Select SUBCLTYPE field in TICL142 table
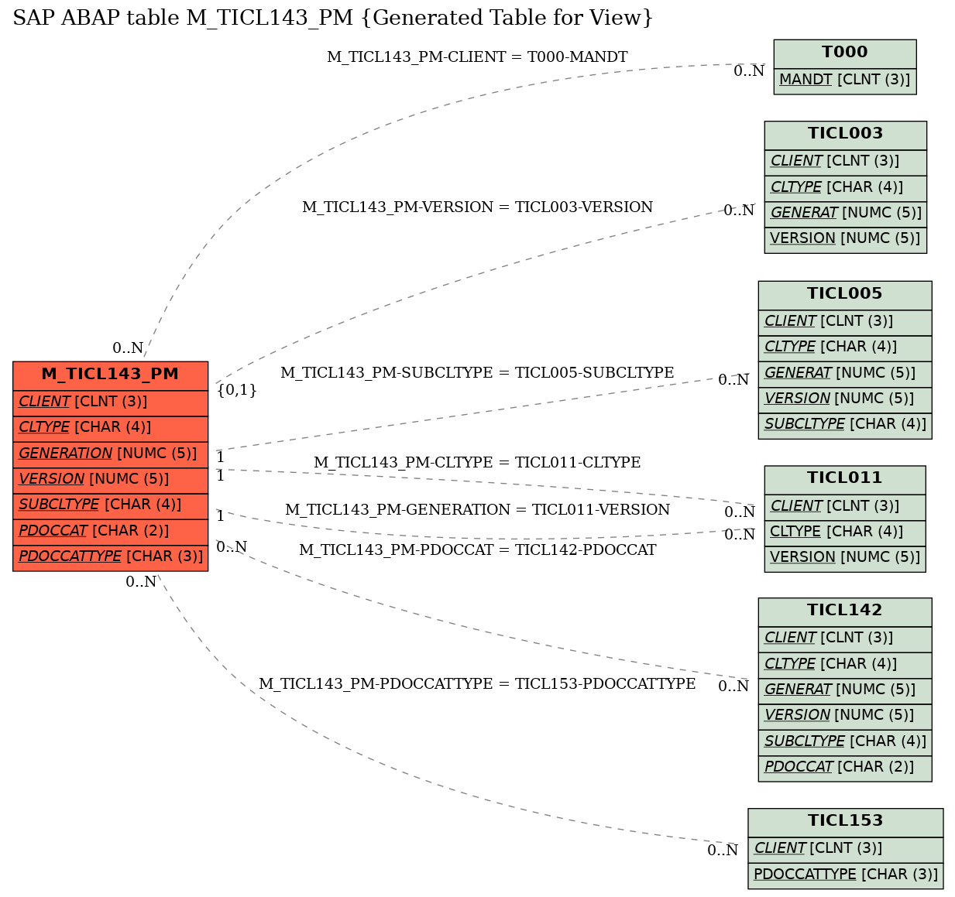Image resolution: width=955 pixels, height=897 pixels. click(845, 741)
